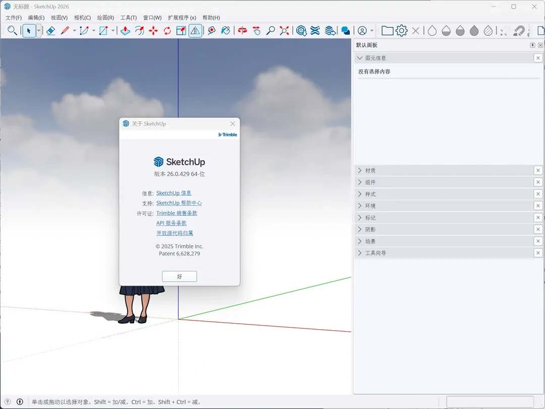Open the SketchUp 帮助中心 link
The image size is (545, 409).
(x=179, y=203)
